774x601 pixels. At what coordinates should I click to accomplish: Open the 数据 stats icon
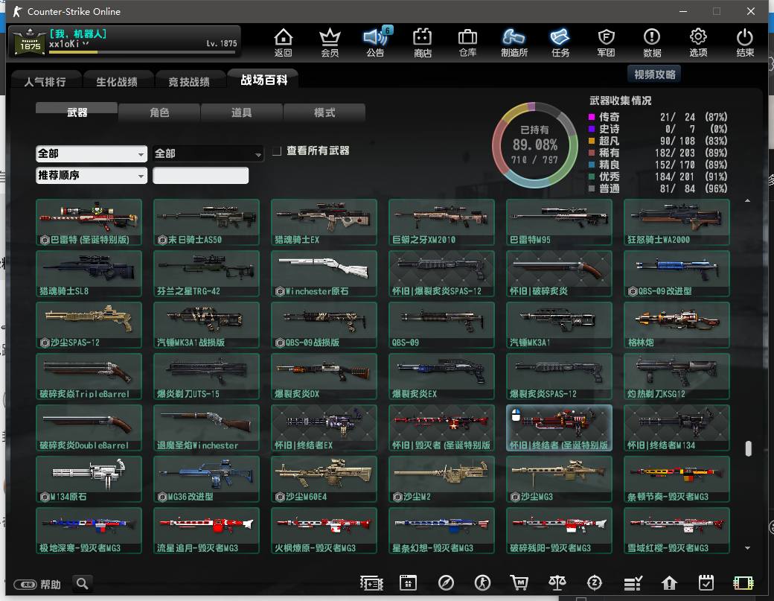tap(652, 42)
